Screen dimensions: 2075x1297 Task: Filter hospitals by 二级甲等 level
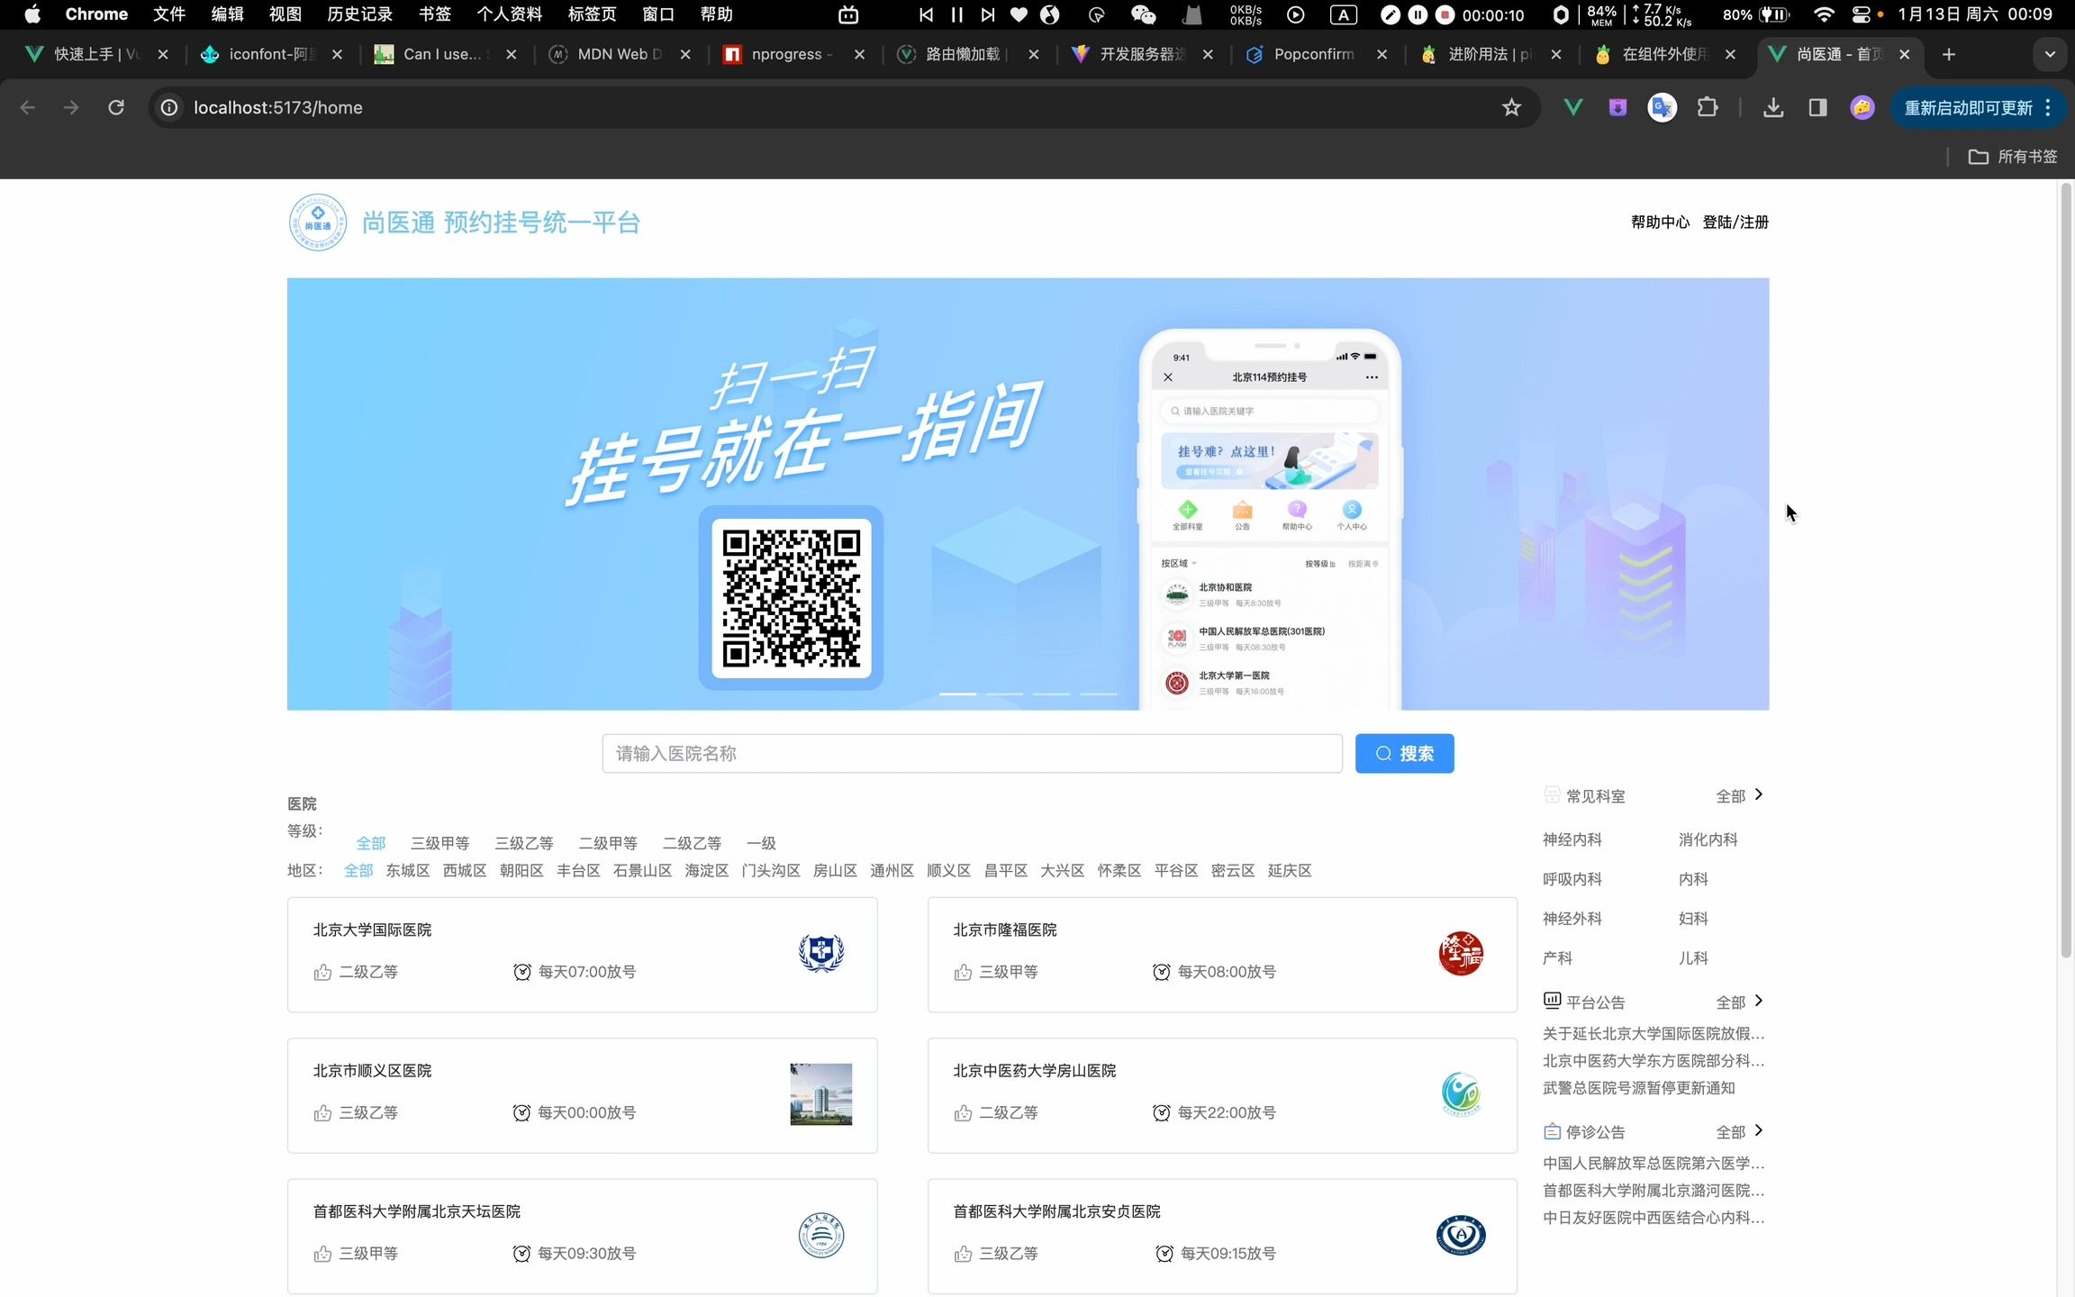point(608,843)
